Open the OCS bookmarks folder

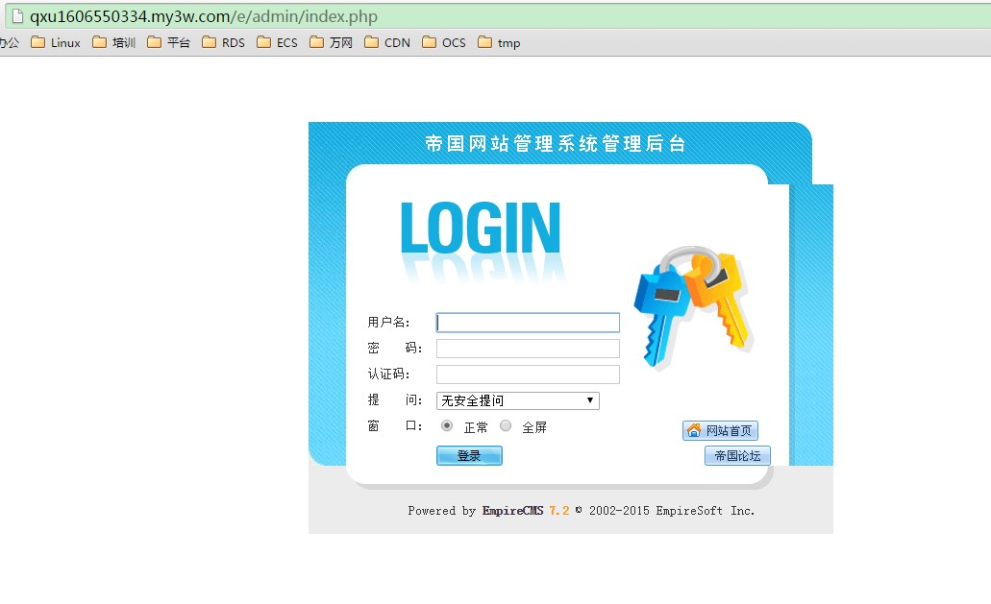click(x=444, y=43)
